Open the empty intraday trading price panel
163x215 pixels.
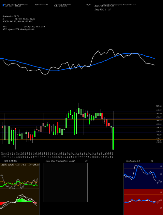65,182
